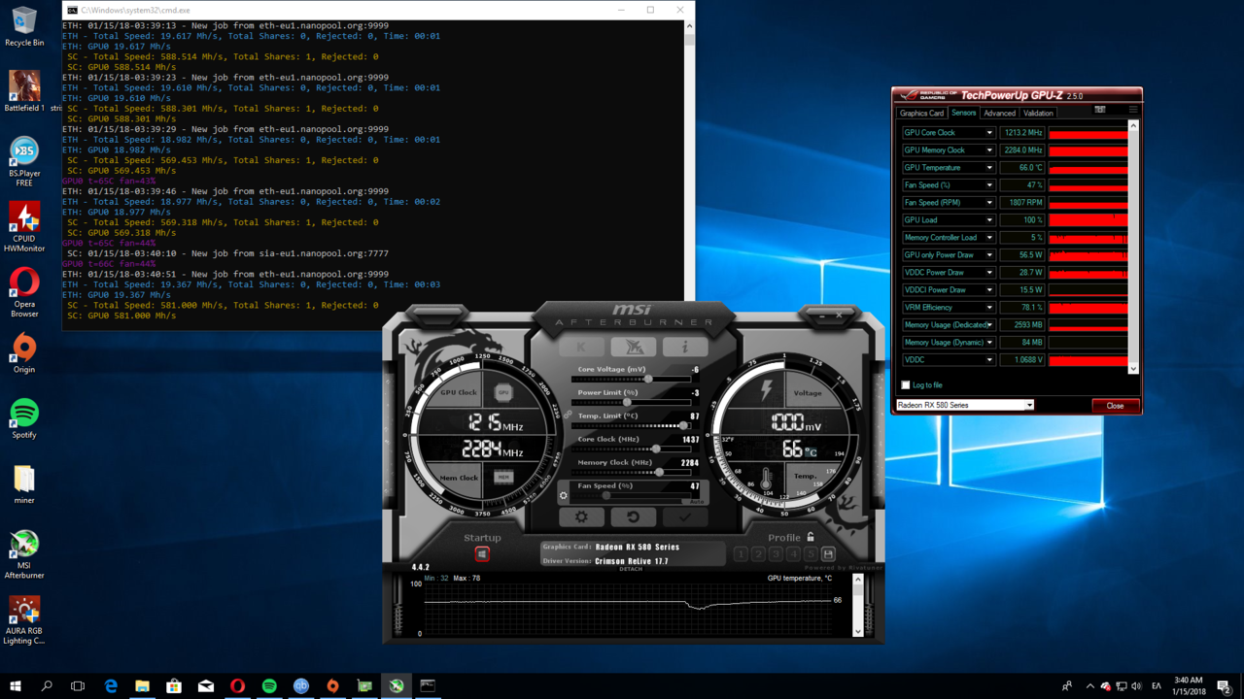This screenshot has height=699, width=1244.
Task: Open the miner folder on desktop
Action: coord(24,484)
